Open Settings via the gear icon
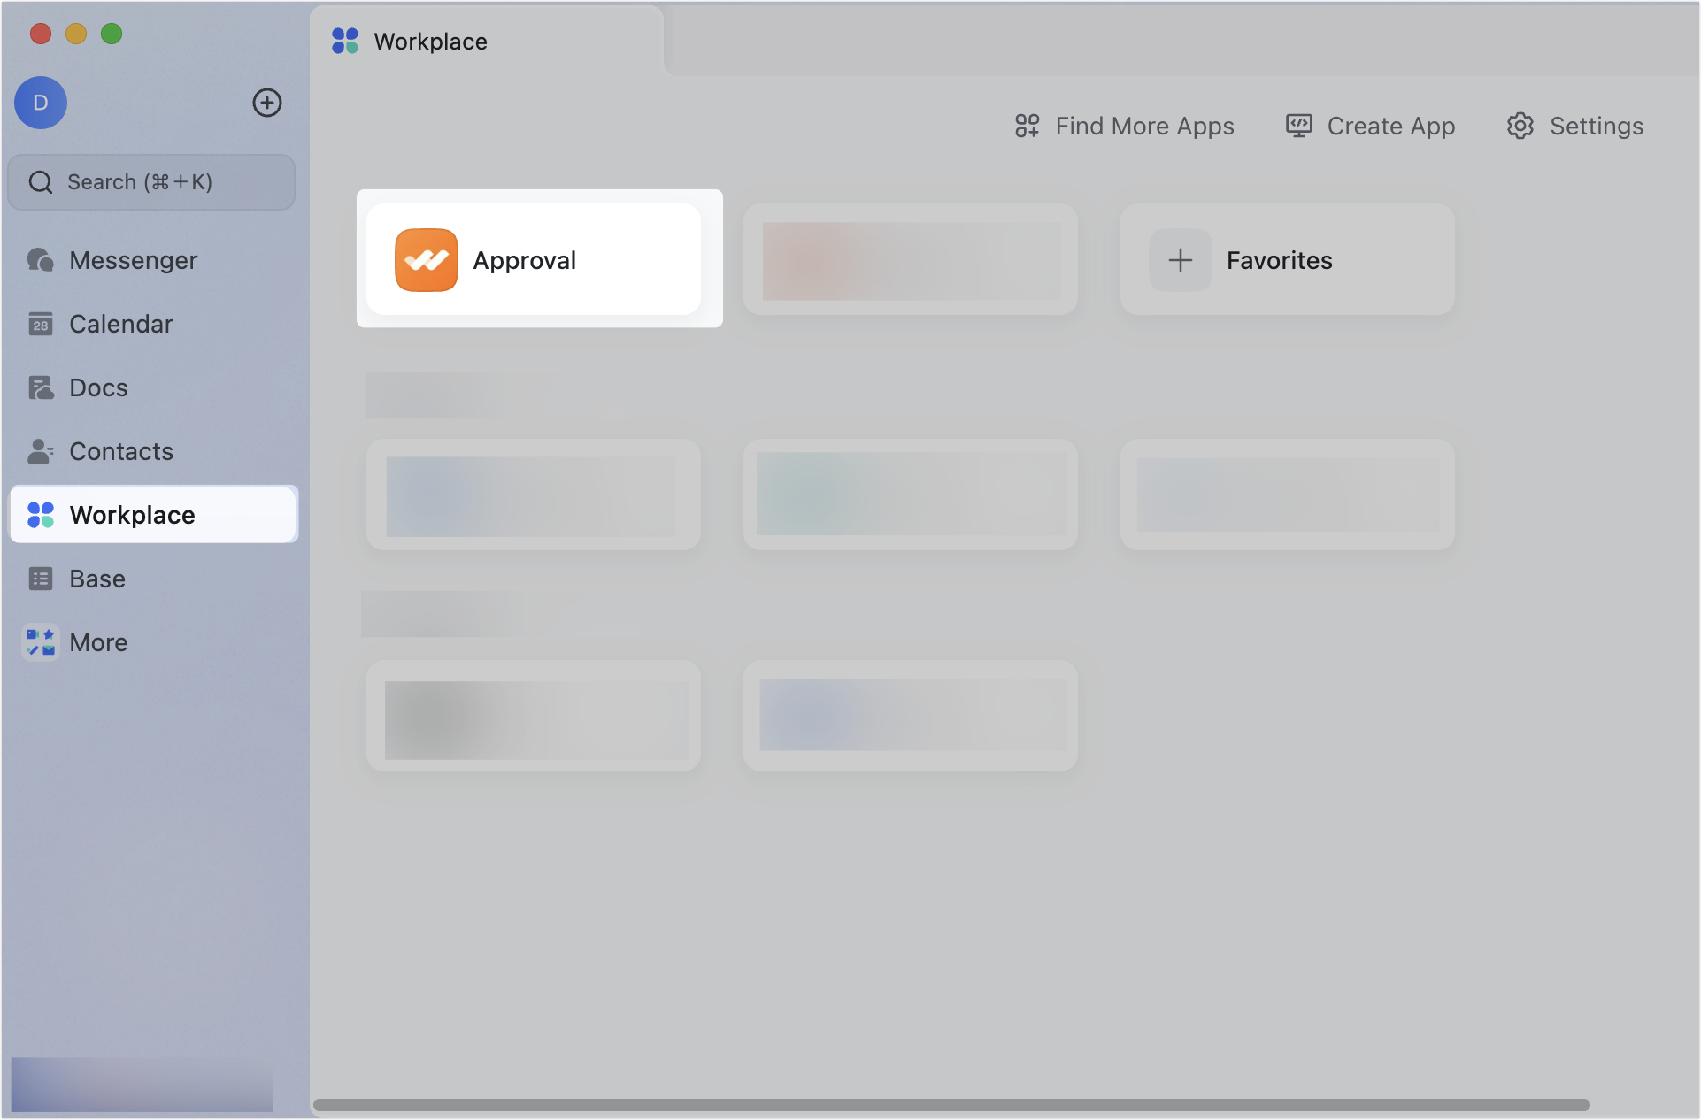1701x1120 pixels. click(x=1520, y=126)
